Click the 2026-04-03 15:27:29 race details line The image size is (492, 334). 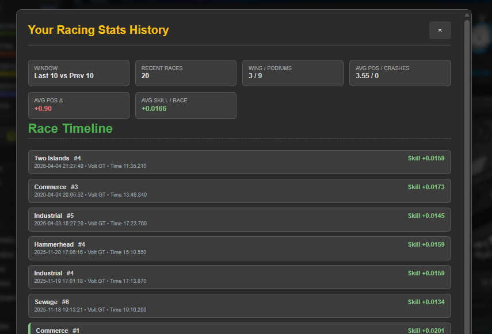point(90,224)
